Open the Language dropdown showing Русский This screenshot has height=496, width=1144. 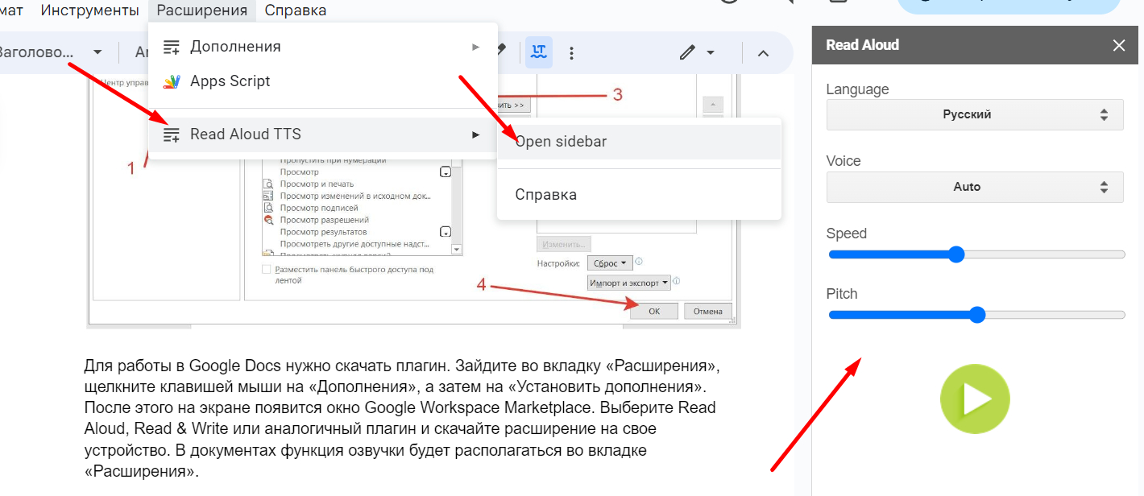coord(975,114)
